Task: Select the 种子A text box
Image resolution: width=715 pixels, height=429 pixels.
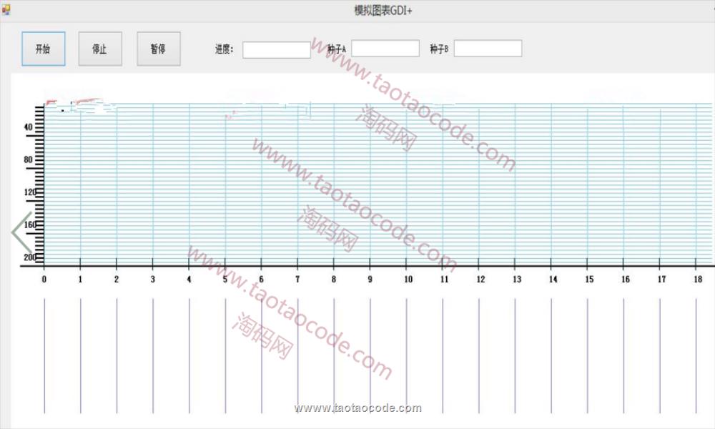Action: click(x=385, y=49)
